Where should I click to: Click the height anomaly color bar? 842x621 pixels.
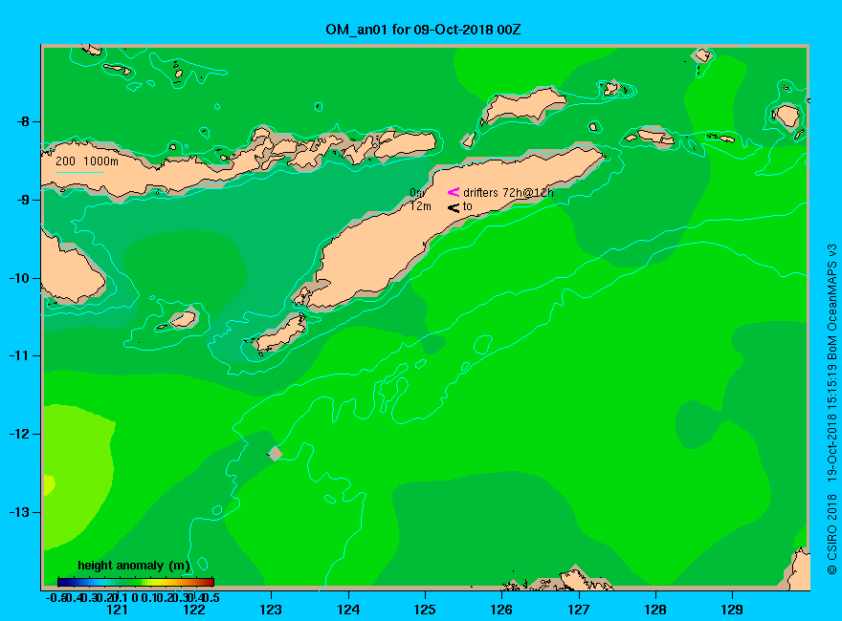click(x=136, y=582)
